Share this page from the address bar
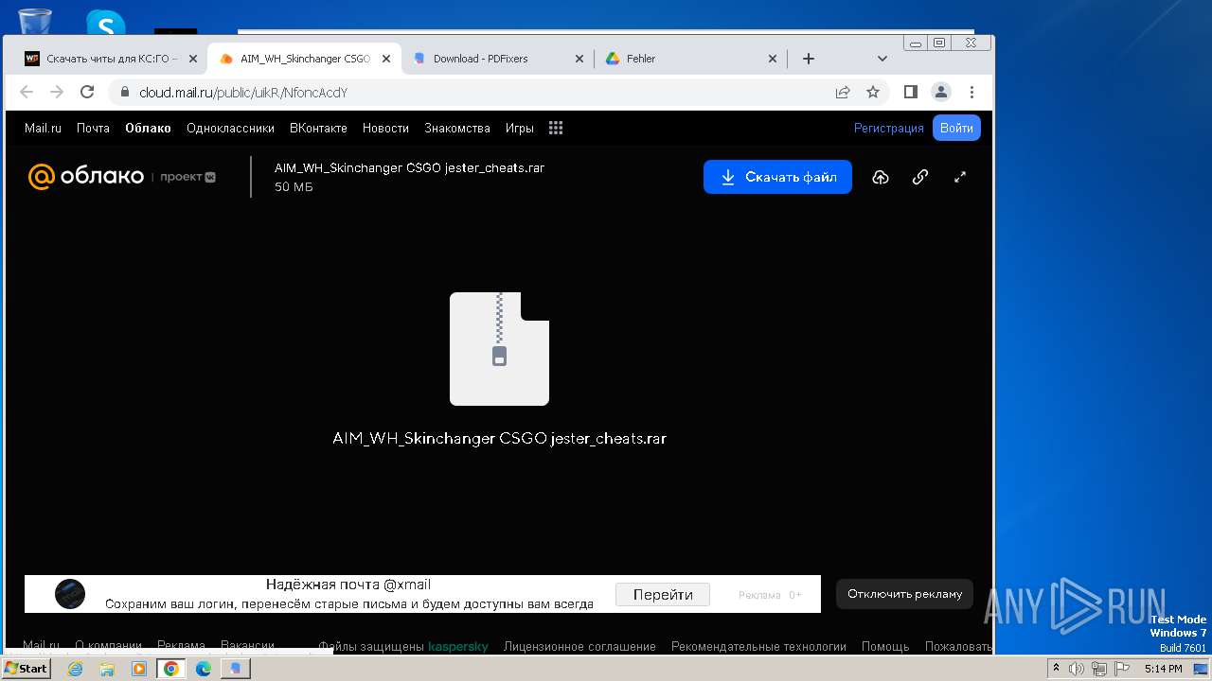1212x681 pixels. coord(843,92)
